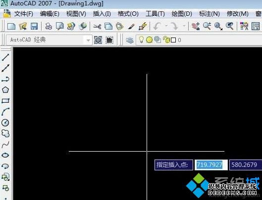
Task: Open Layer Properties Manager icon
Action: [x=130, y=40]
